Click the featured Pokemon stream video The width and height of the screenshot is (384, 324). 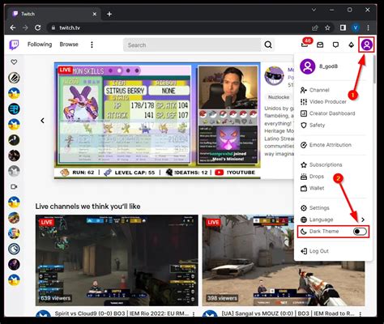(157, 121)
